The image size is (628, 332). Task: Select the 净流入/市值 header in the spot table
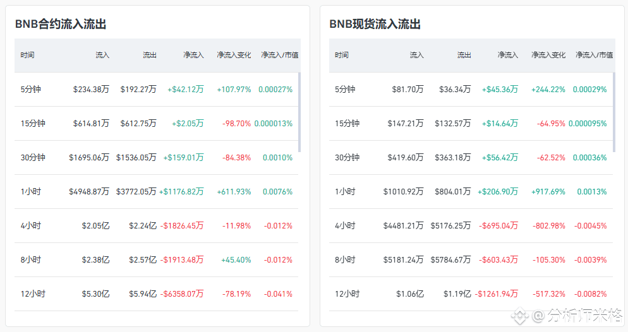594,55
